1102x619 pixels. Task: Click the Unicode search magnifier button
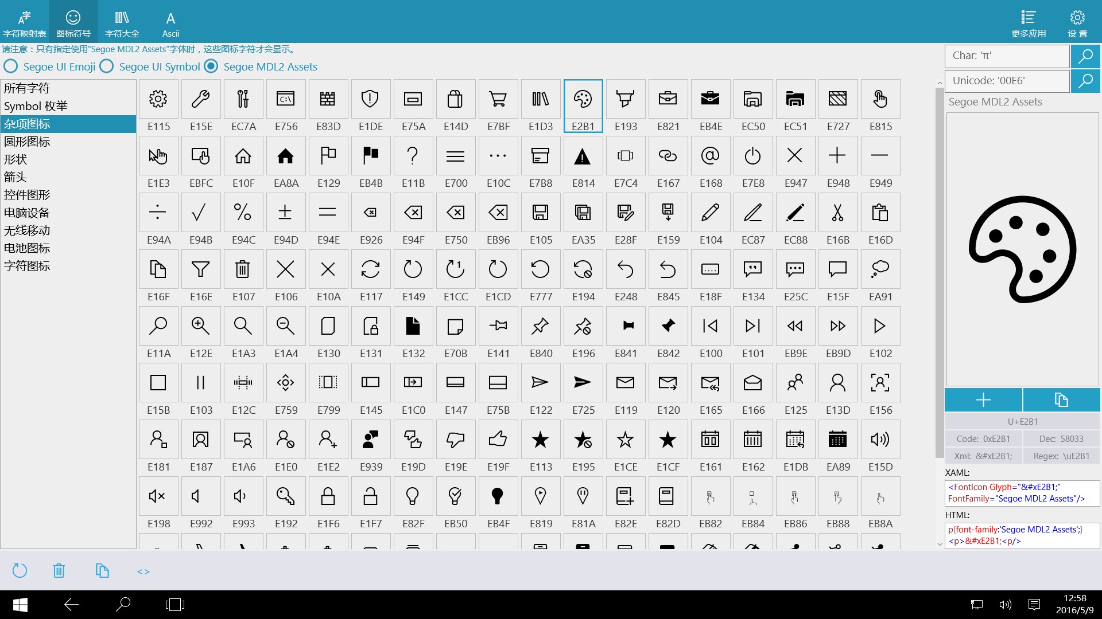coord(1086,81)
